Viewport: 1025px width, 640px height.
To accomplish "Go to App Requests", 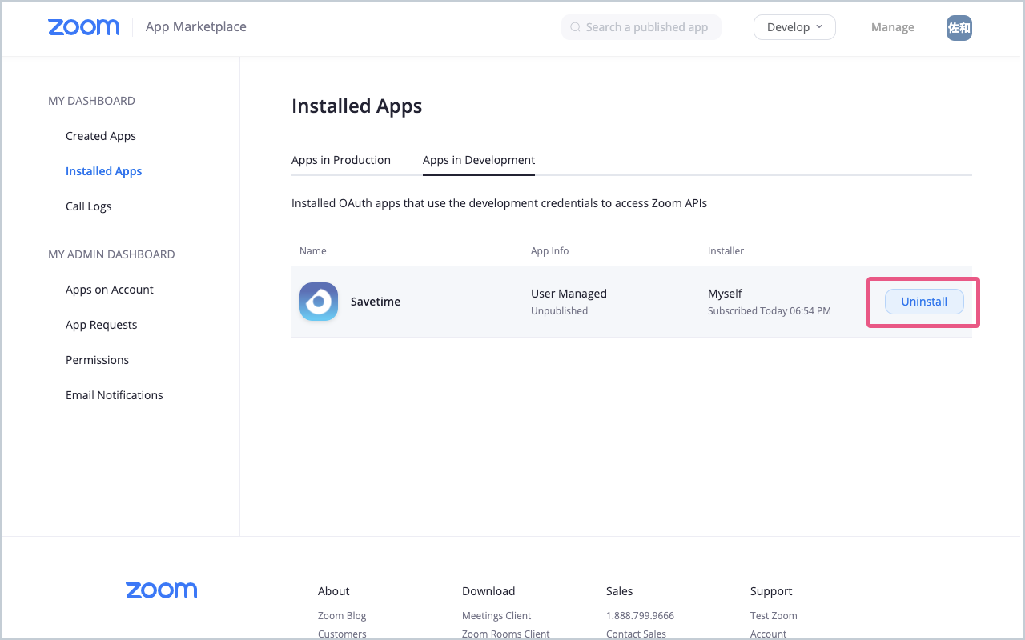I will 101,325.
